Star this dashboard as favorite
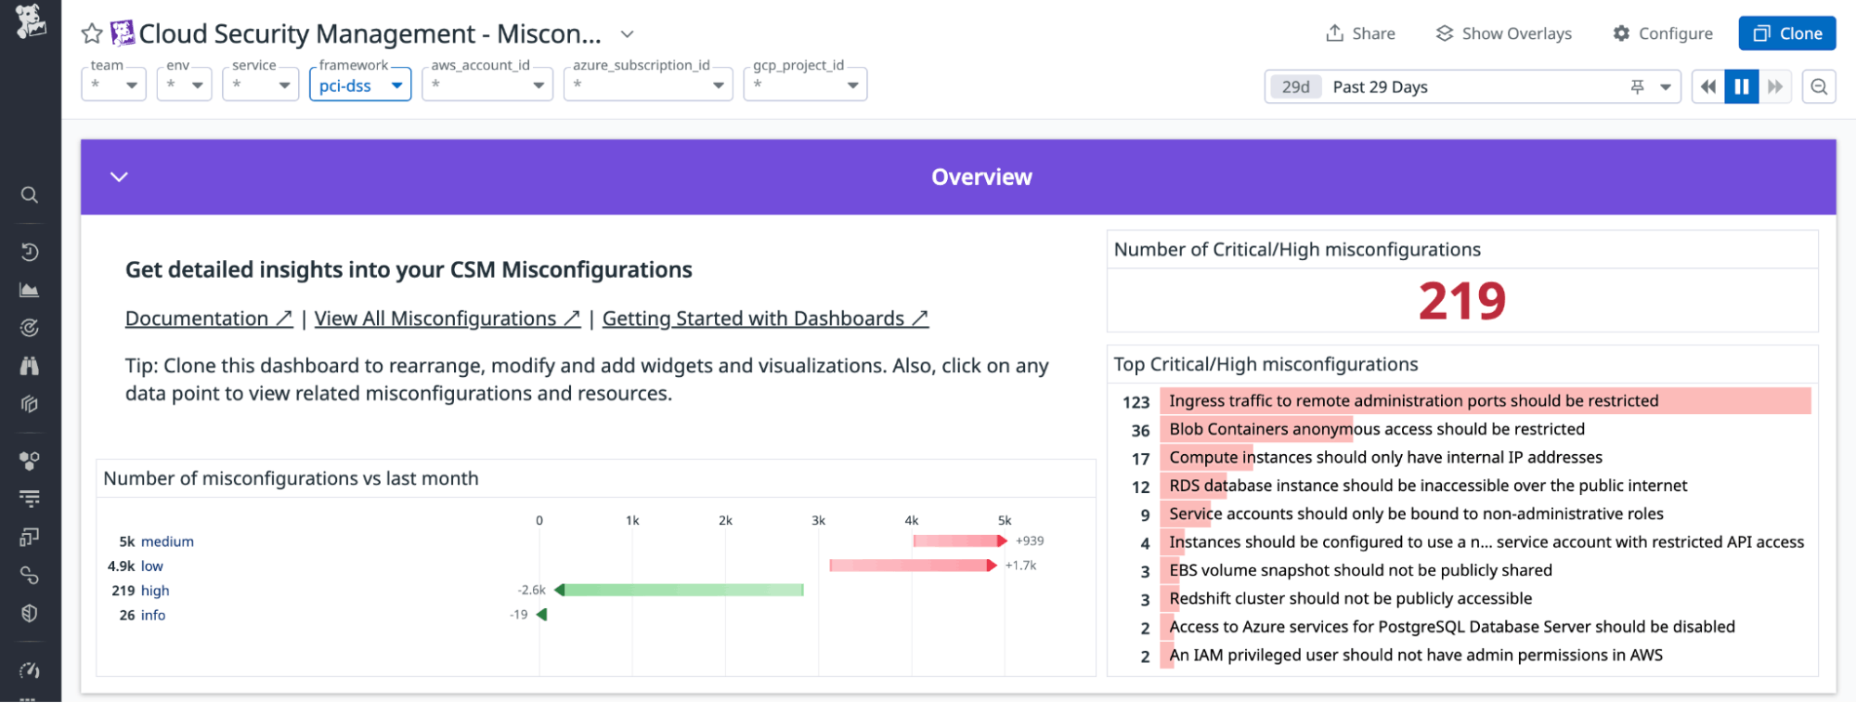The height and width of the screenshot is (703, 1856). pos(91,34)
